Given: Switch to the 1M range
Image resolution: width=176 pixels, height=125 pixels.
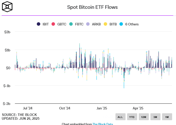Looking at the screenshot, I should 167,117.
